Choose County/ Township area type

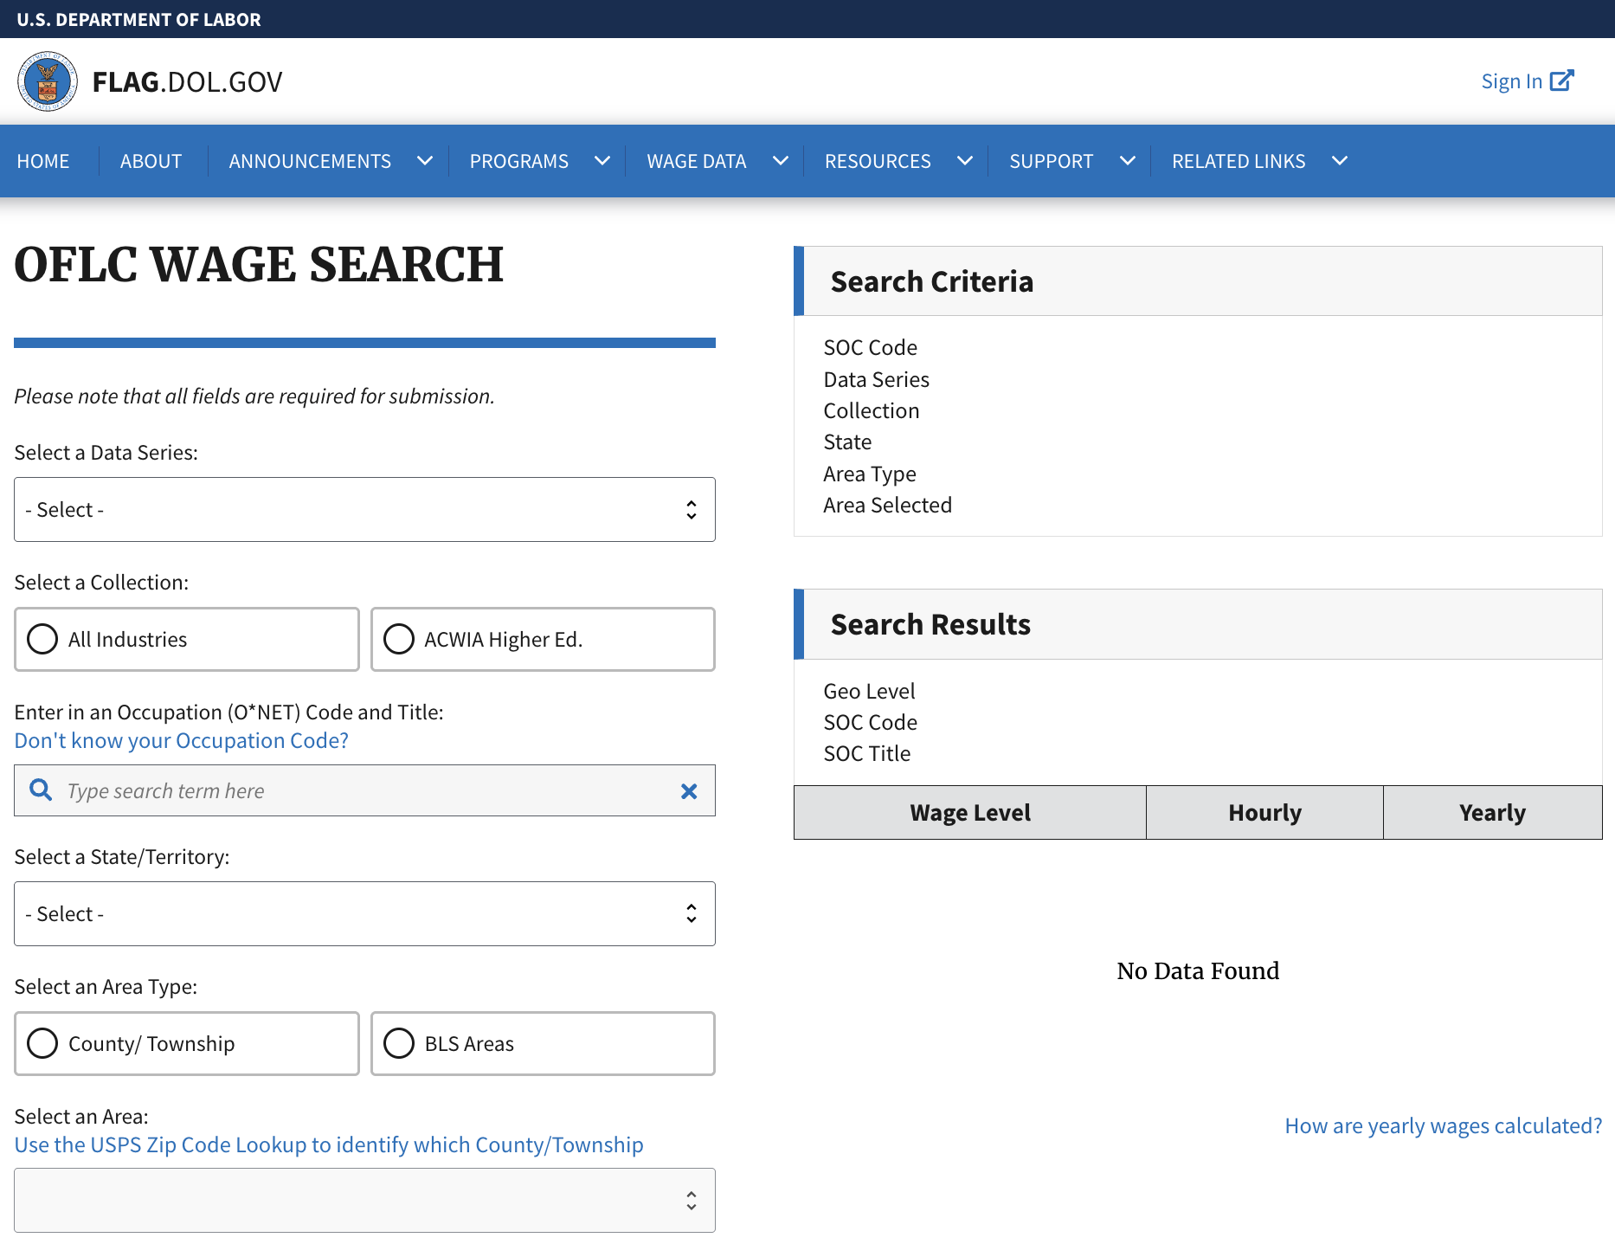42,1043
